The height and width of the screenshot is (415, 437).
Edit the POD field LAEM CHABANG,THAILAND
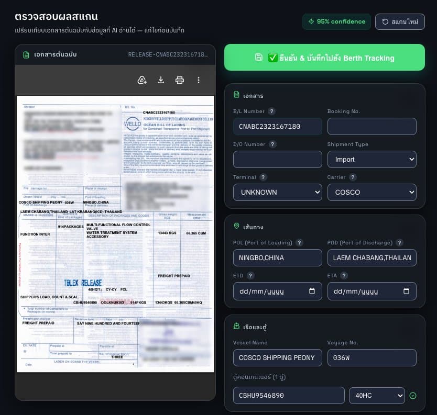(x=372, y=258)
